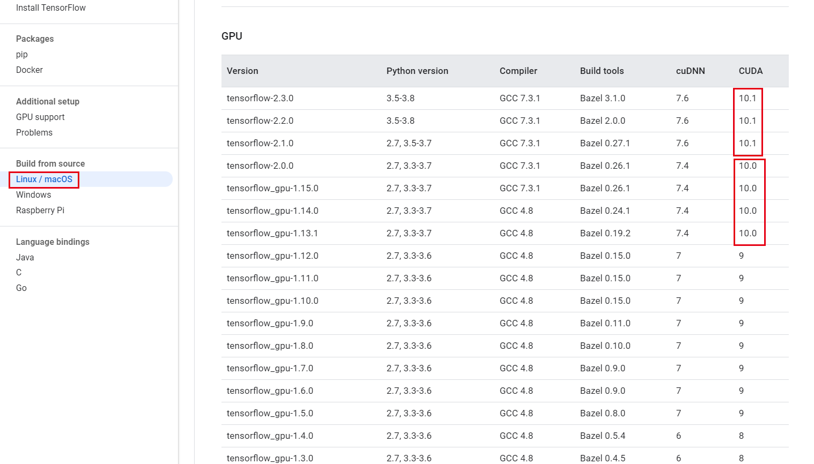This screenshot has height=464, width=814.
Task: Select the tensorflow-2.2.0 version cell
Action: coord(260,121)
